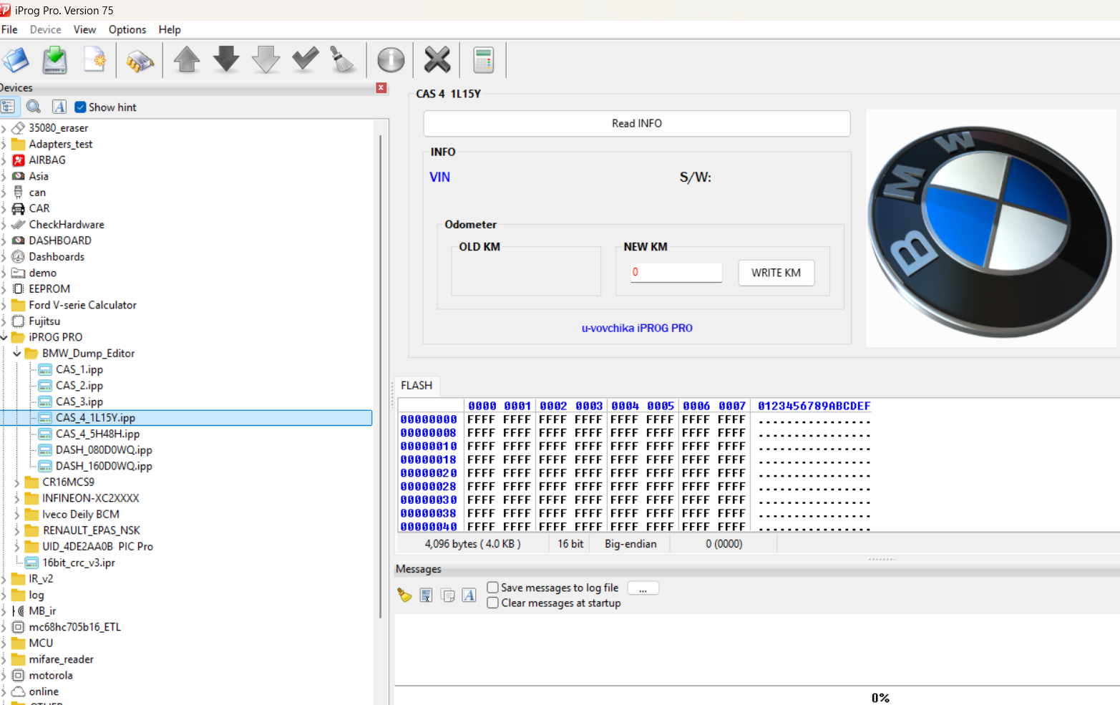Viewport: 1120px width, 705px height.
Task: Open the calculator tool icon
Action: [484, 60]
